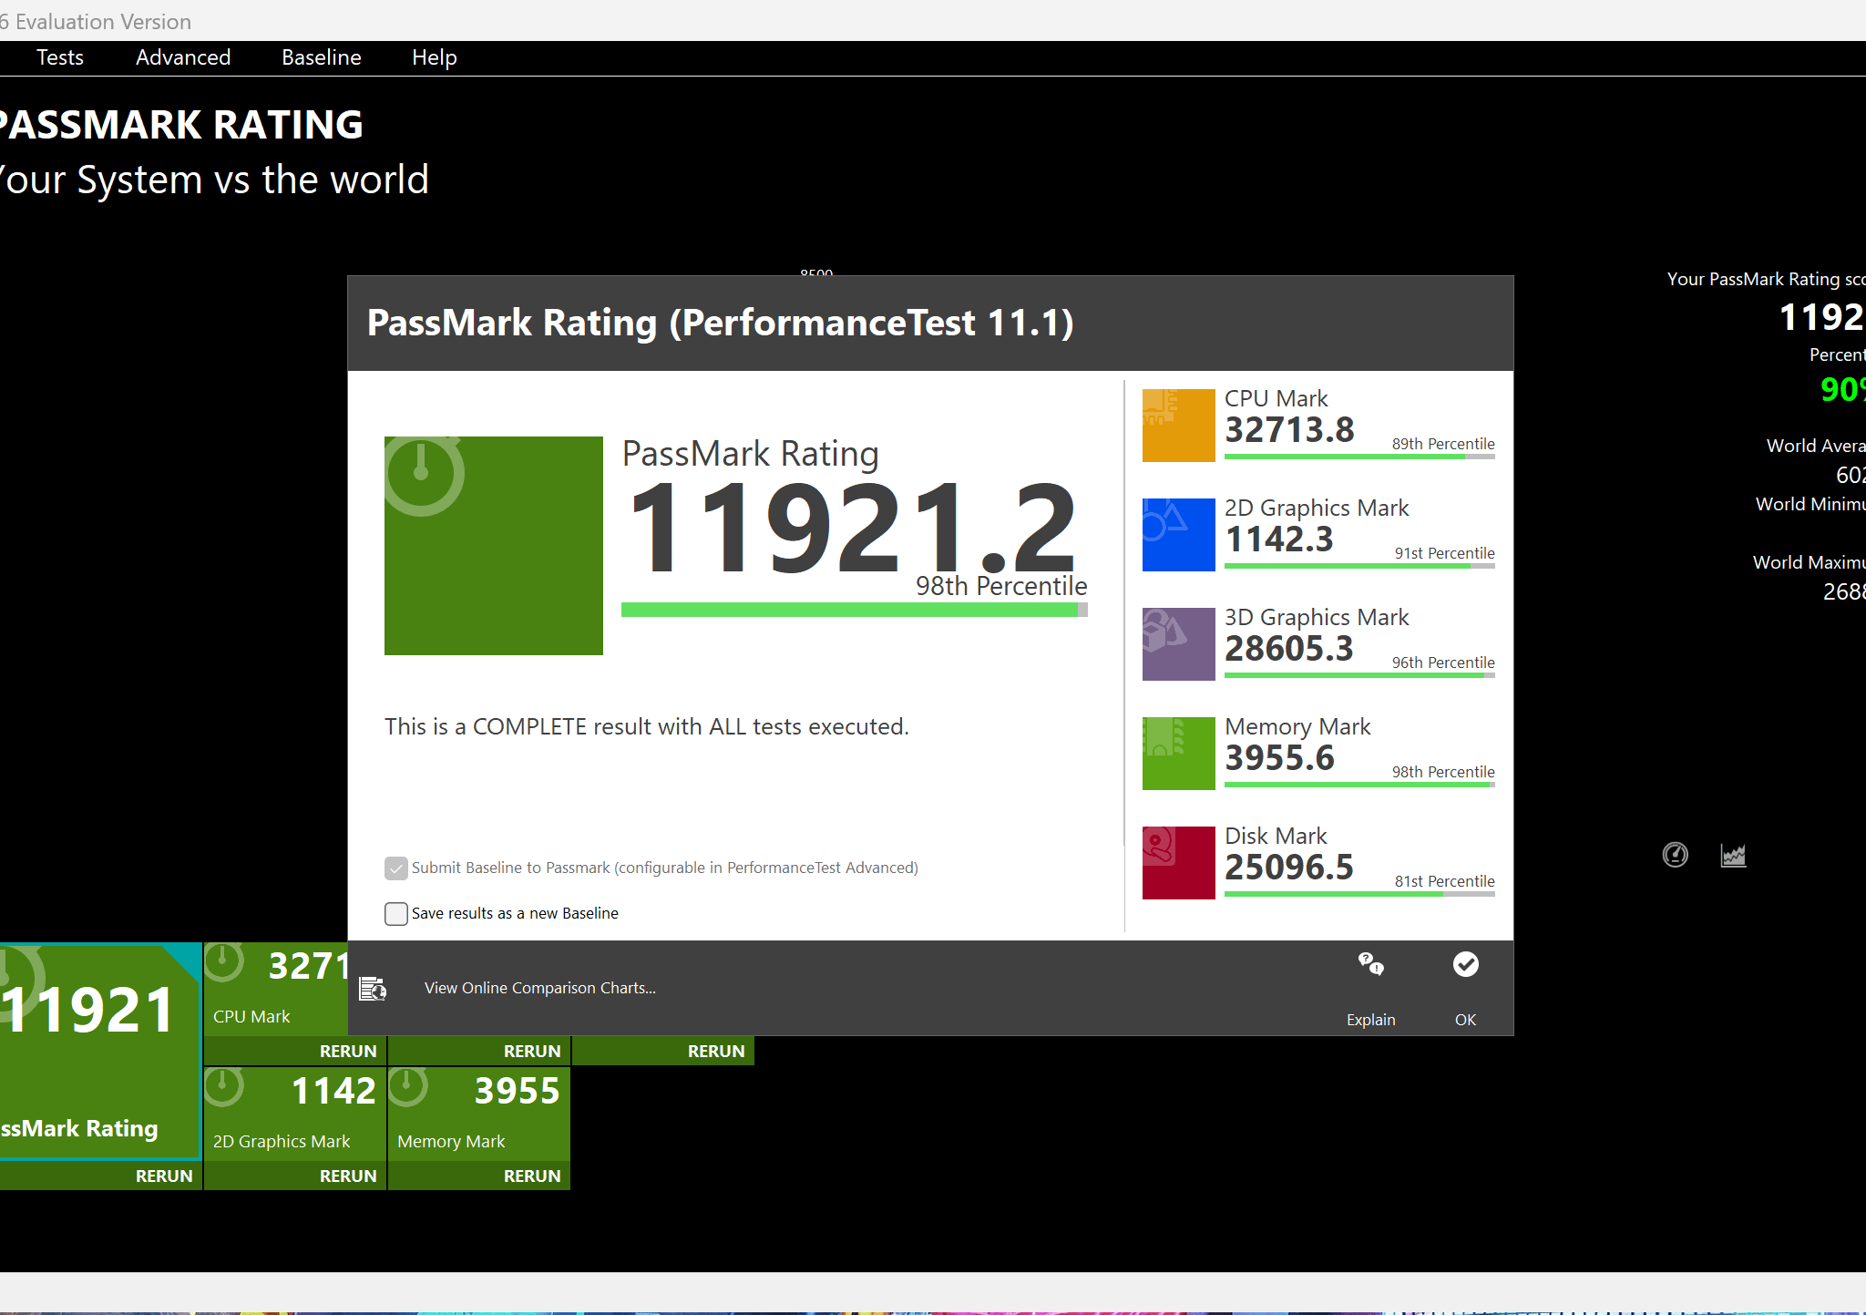The image size is (1866, 1315).
Task: Click the gauge view icon on right panel
Action: 1675,855
